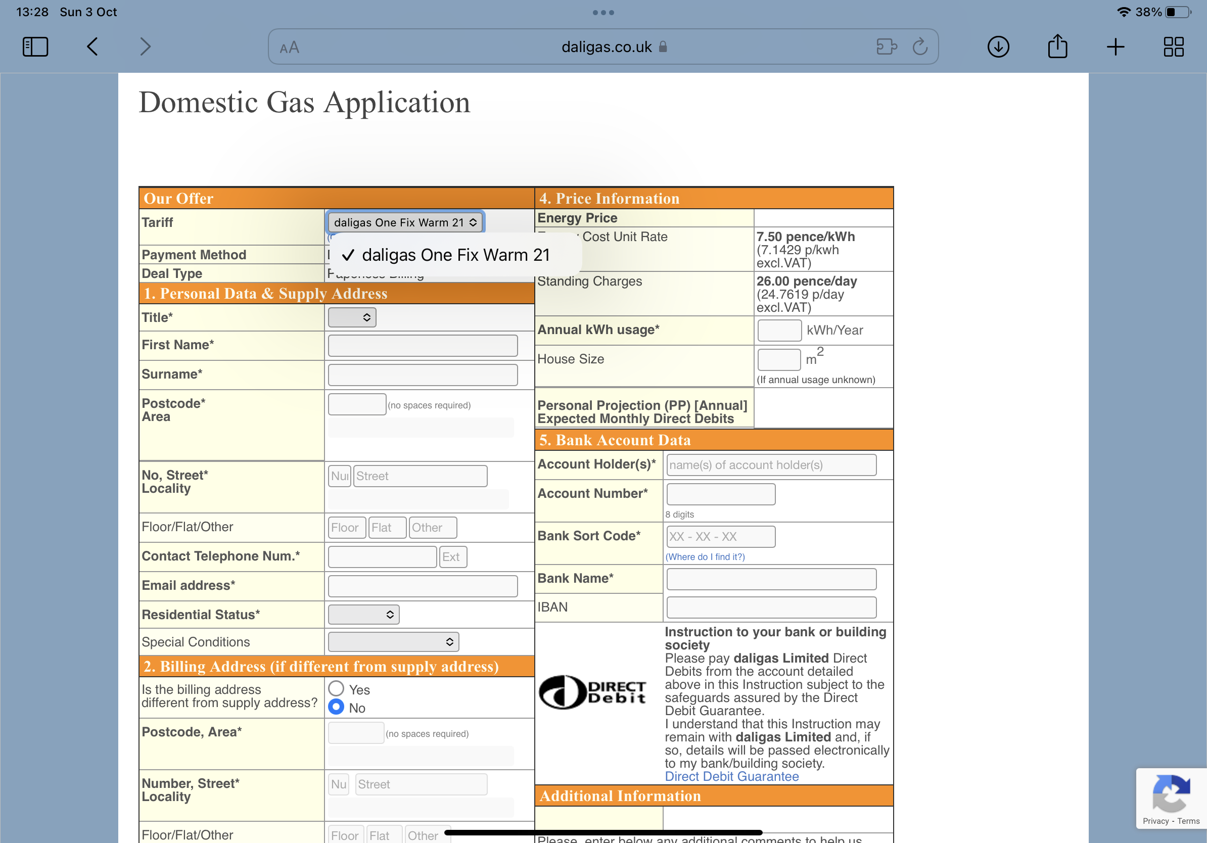The width and height of the screenshot is (1207, 843).
Task: Click the billing Postcode, Area field
Action: tap(356, 733)
